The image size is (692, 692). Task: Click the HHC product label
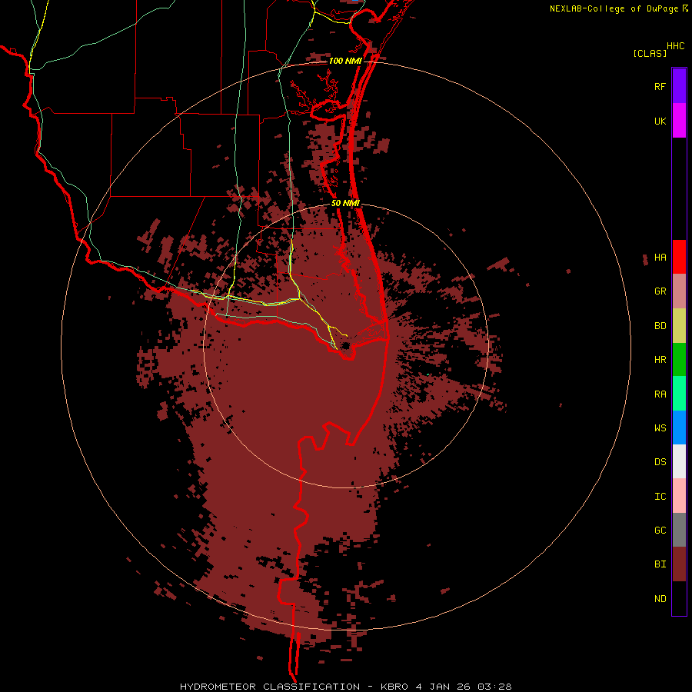676,46
